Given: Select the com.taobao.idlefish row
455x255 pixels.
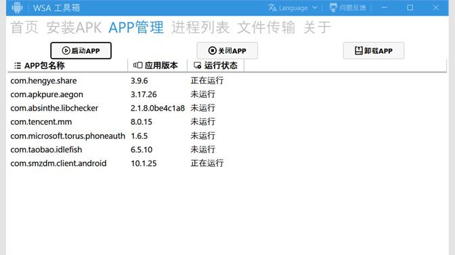Looking at the screenshot, I should coord(227,150).
